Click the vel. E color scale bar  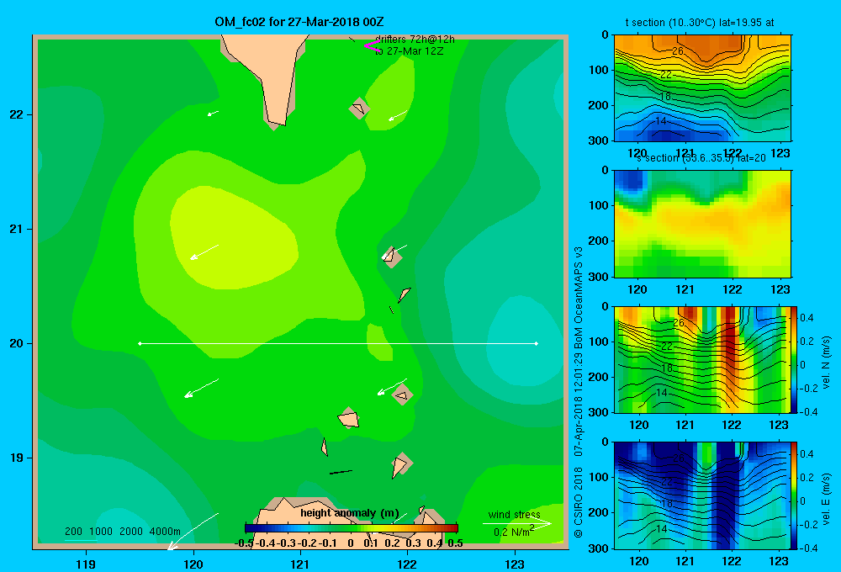tap(795, 495)
